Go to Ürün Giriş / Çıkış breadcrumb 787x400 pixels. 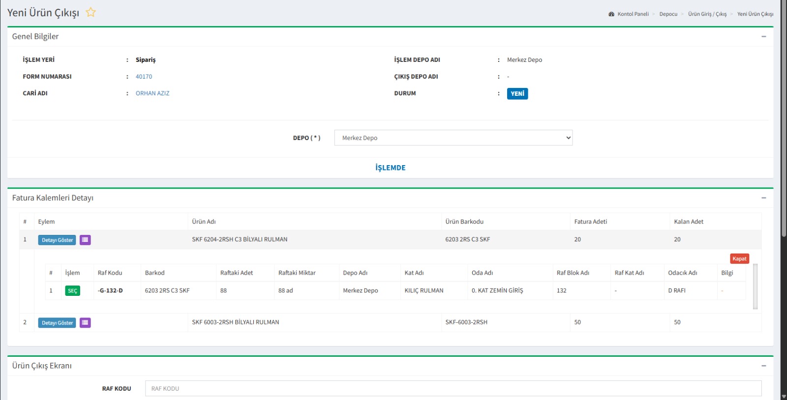coord(707,14)
